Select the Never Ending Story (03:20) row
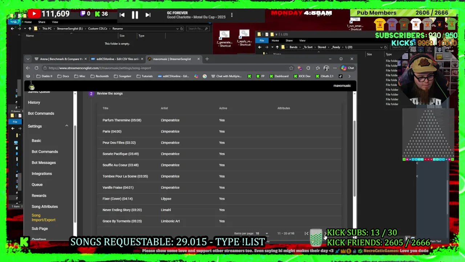The width and height of the screenshot is (465, 262). [220, 210]
